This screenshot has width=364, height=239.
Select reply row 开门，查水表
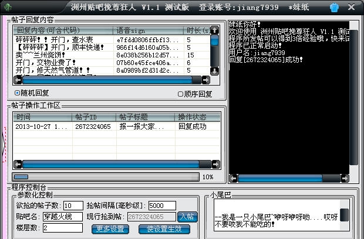[x=55, y=40]
